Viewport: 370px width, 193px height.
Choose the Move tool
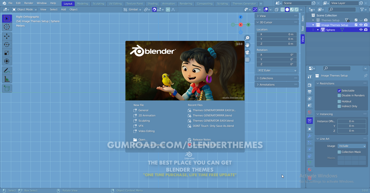tap(7, 36)
